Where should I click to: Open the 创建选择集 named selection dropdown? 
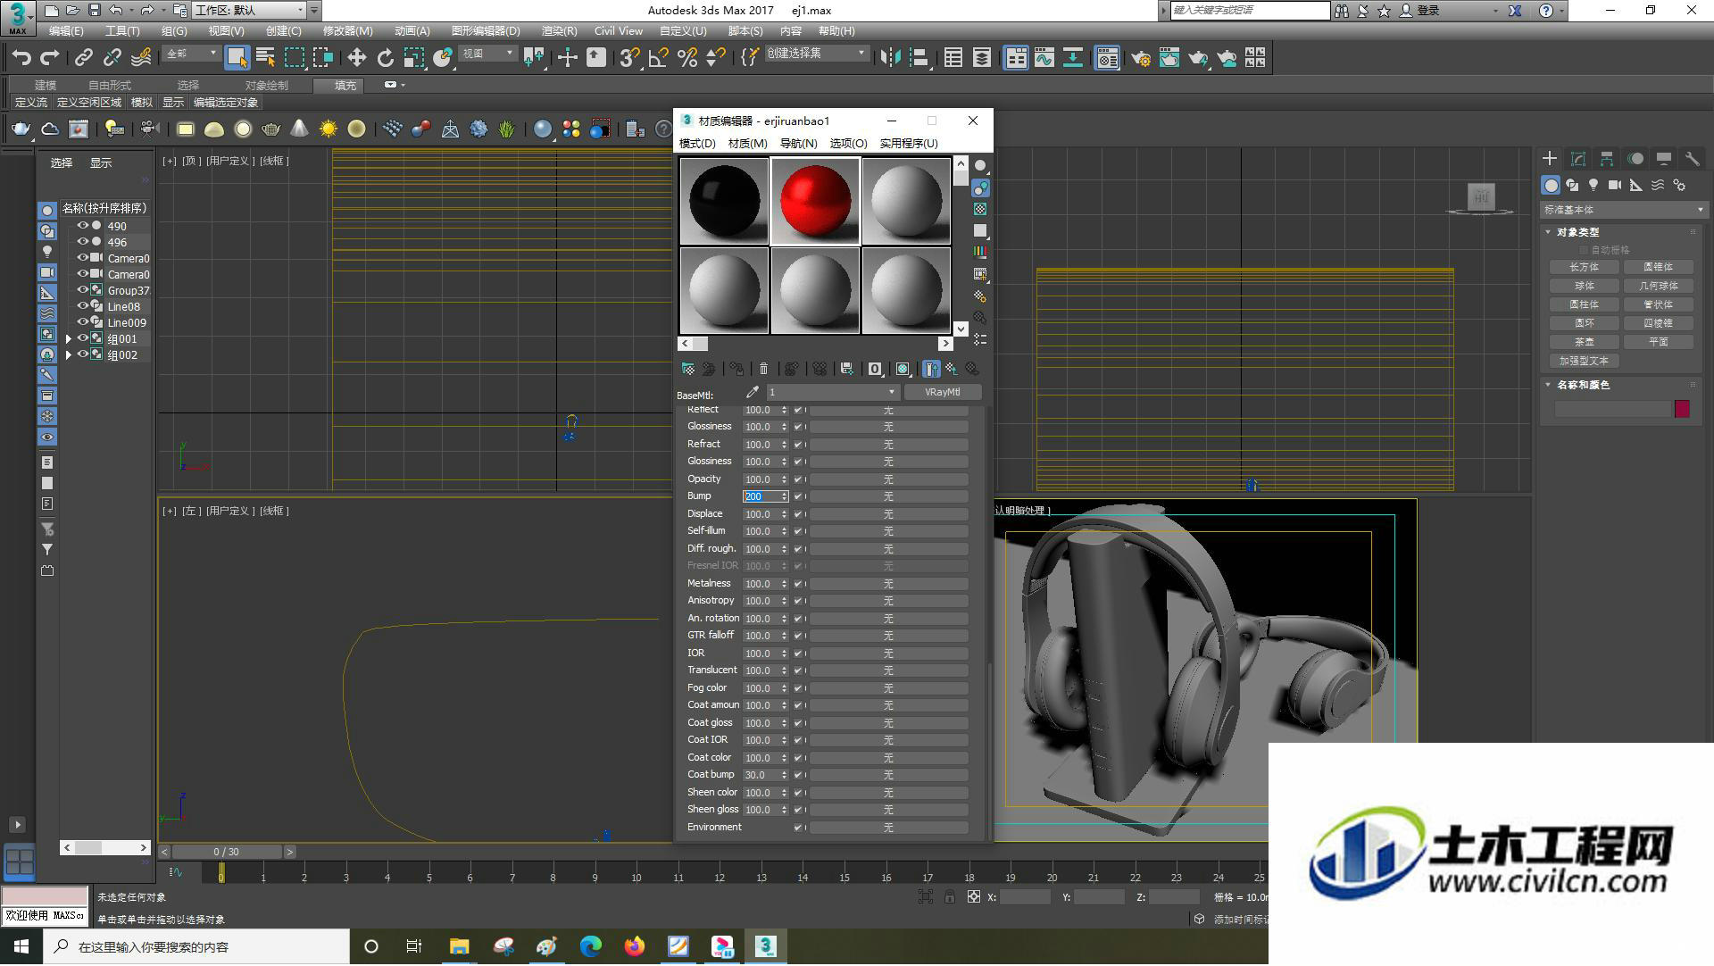816,54
